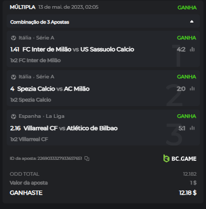Collapse the Combinação de 3 Apostas section

coord(192,22)
